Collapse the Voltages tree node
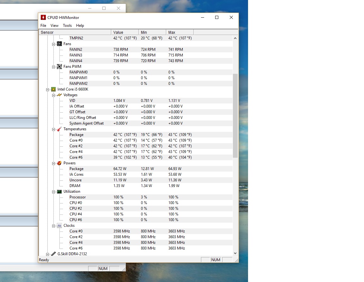364x282 pixels. (54, 95)
